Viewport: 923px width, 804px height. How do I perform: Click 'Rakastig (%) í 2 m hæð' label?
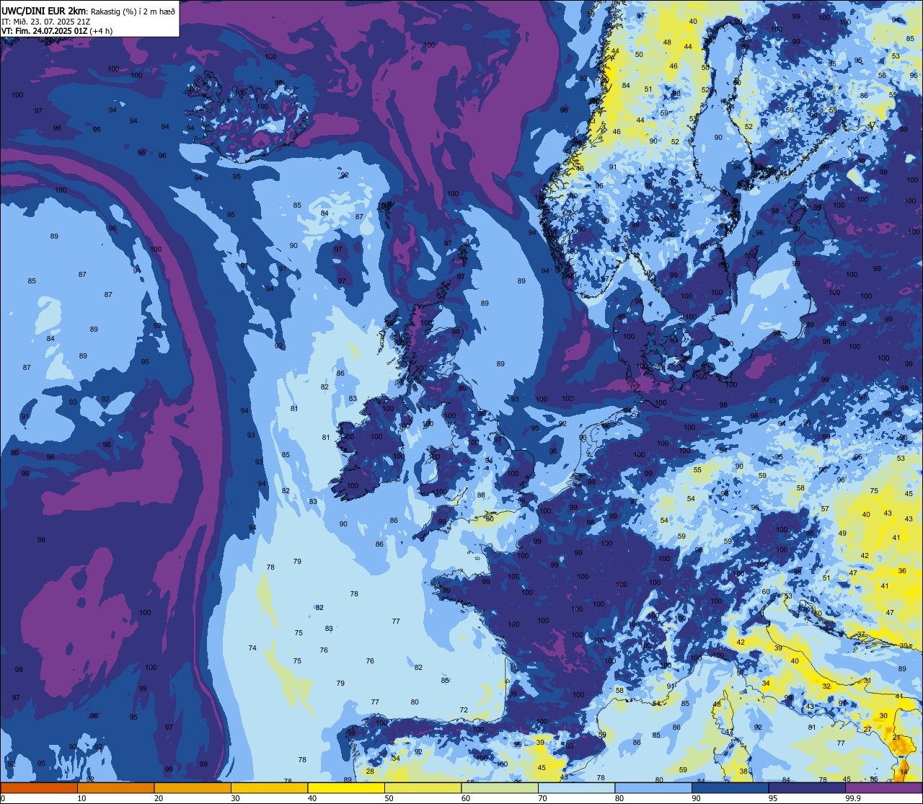(133, 12)
